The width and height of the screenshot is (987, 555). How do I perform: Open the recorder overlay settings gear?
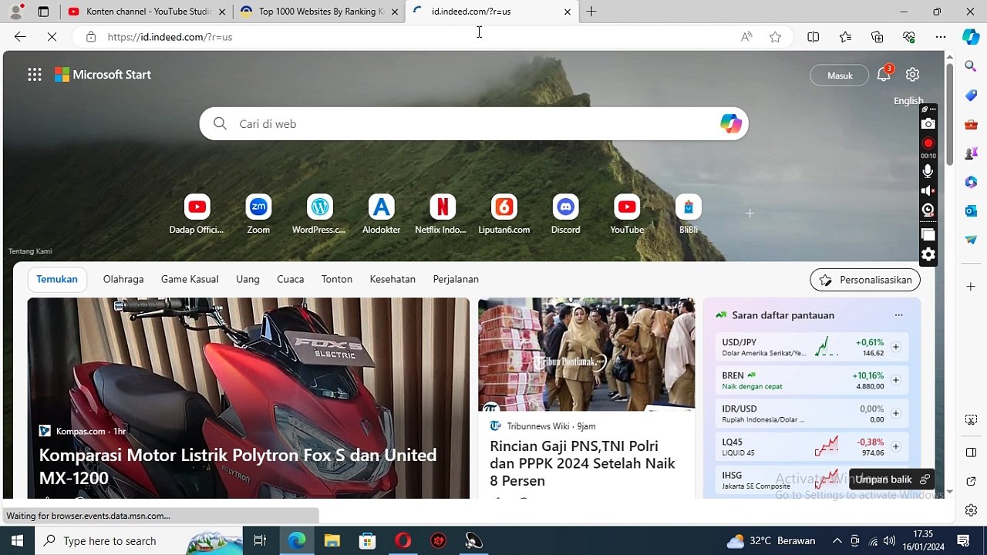point(928,254)
